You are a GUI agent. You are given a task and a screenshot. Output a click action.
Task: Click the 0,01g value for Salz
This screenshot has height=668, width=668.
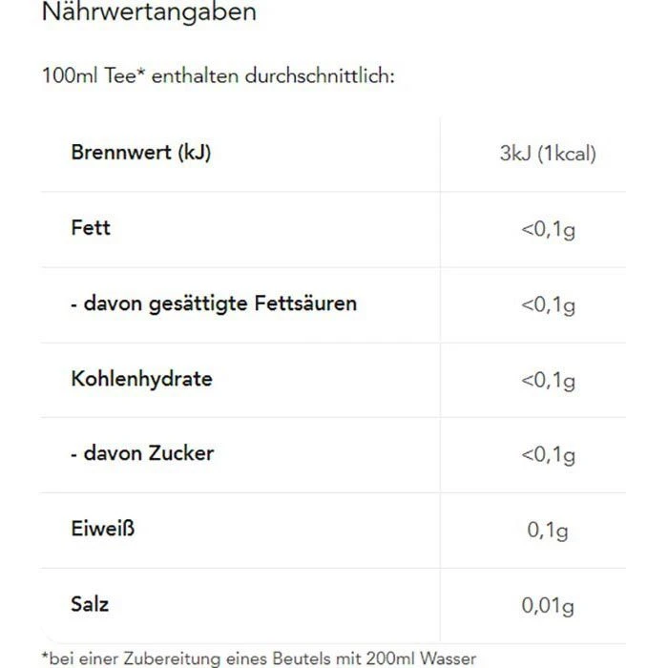pyautogui.click(x=548, y=604)
